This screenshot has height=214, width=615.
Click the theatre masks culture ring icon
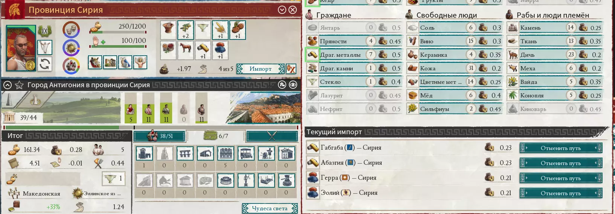tap(71, 30)
